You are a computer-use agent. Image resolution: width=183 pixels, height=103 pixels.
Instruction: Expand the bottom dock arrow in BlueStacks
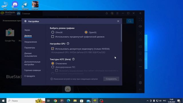(x=68, y=89)
